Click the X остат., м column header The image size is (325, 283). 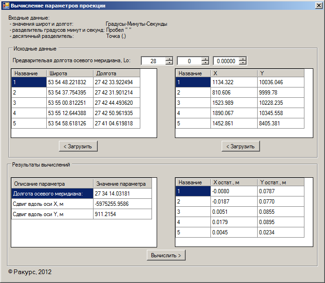[233, 182]
